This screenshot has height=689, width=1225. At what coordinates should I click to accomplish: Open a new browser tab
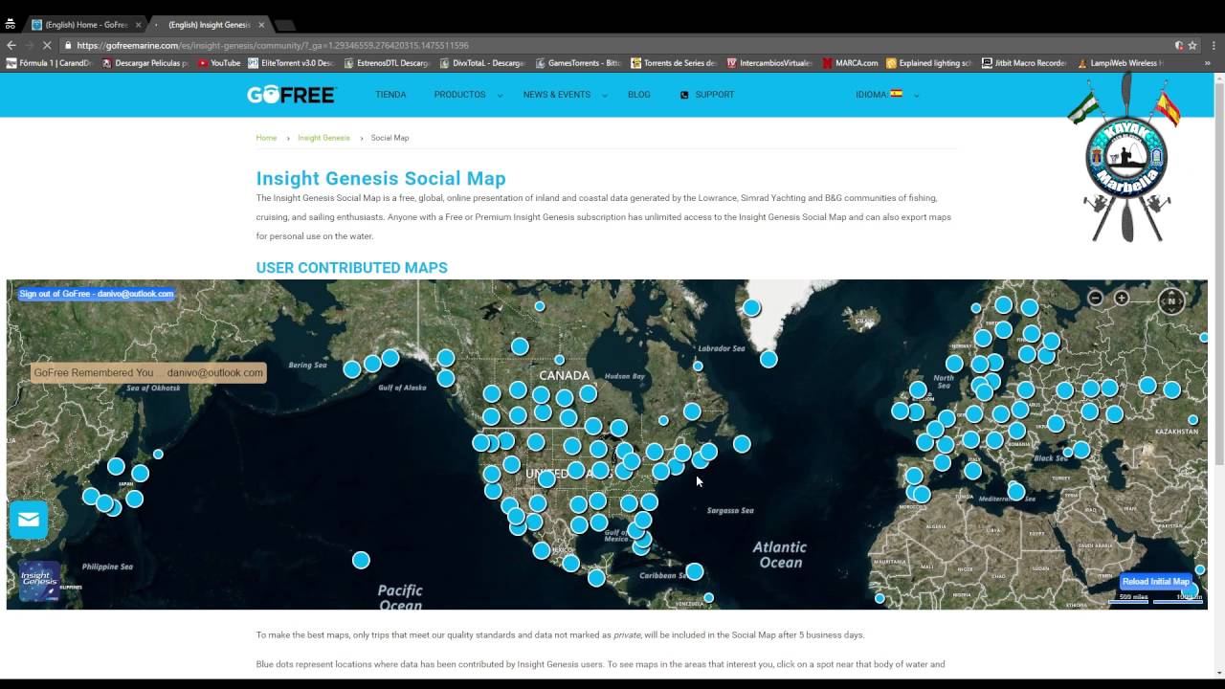point(285,25)
